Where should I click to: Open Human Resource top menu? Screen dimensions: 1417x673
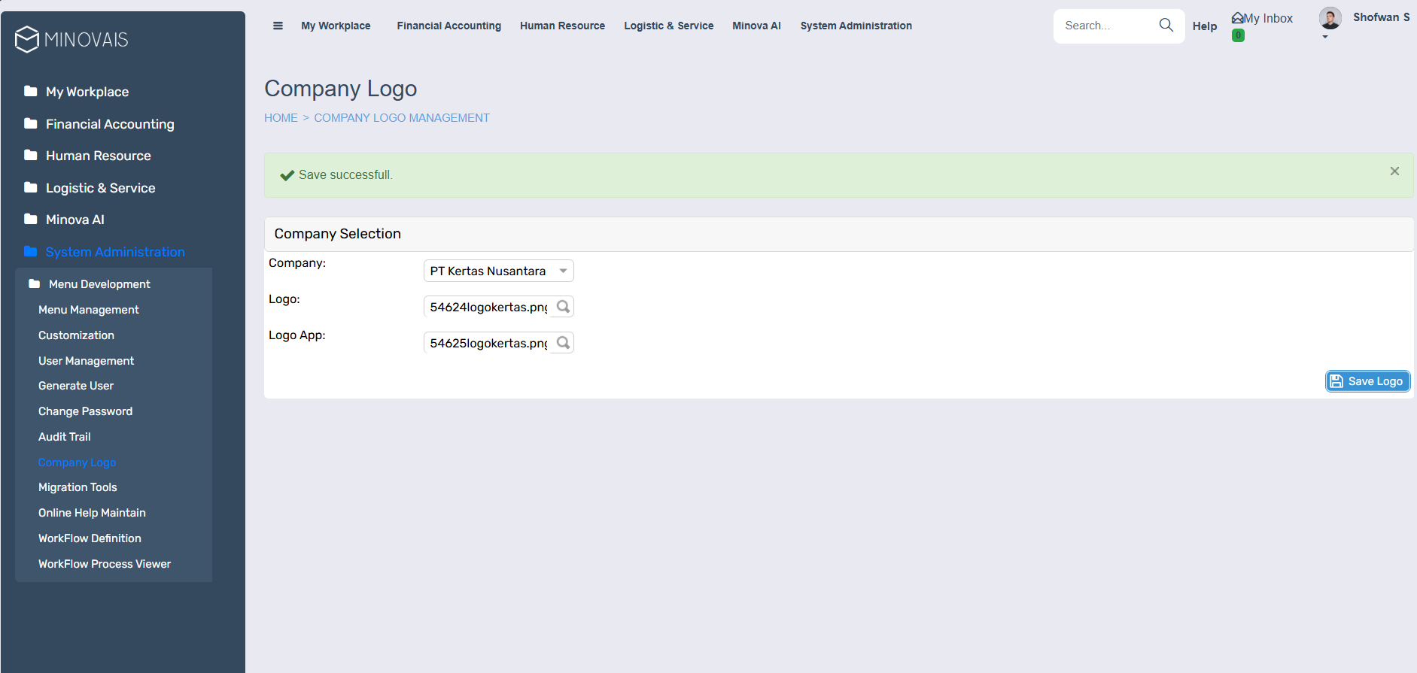562,26
